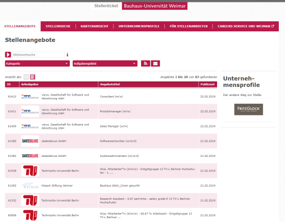Screen dimensions: 285x222
Task: Open the Kategorie dropdown
Action: [x=37, y=64]
